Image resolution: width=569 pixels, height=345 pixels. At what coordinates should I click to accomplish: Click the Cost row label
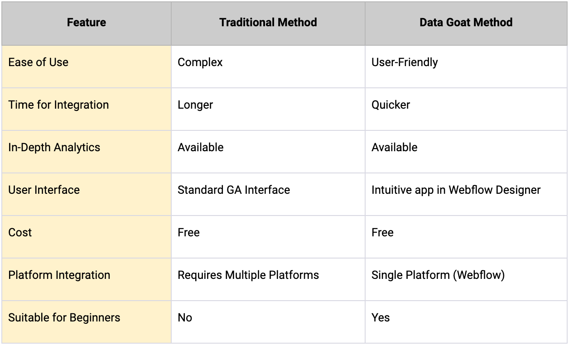20,233
